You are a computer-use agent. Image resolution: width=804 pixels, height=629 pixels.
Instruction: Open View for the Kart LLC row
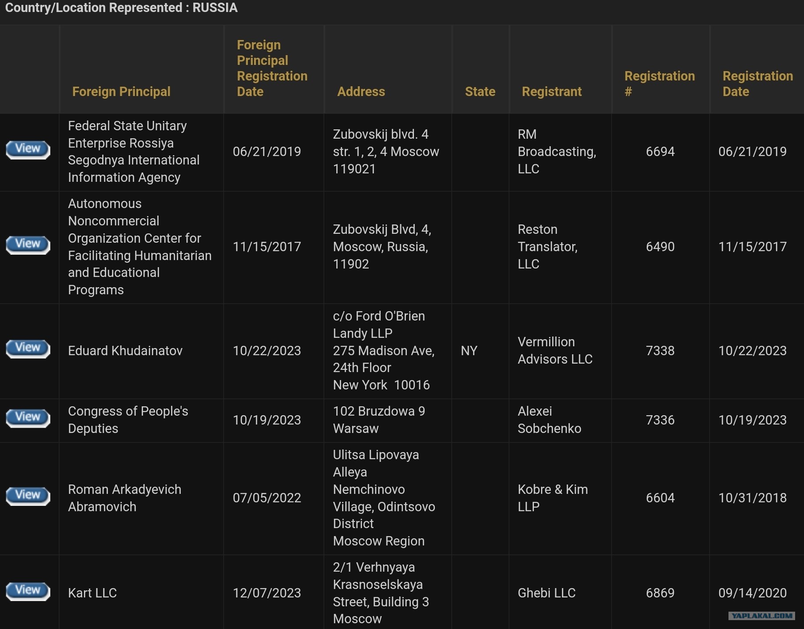(28, 591)
